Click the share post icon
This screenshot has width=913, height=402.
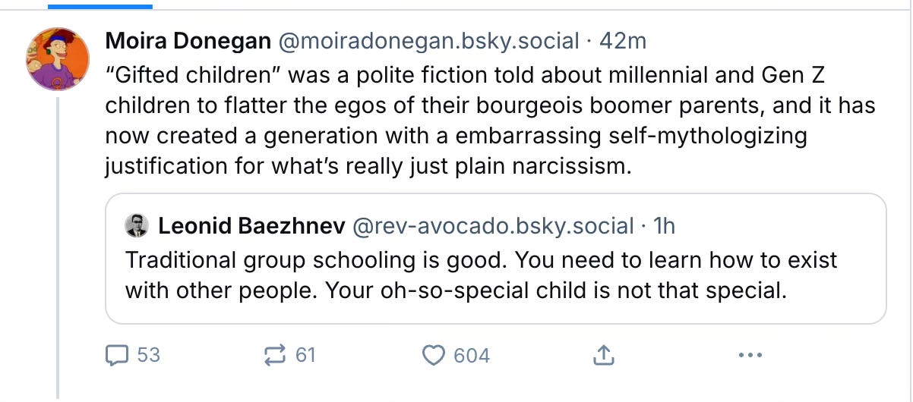pos(602,354)
